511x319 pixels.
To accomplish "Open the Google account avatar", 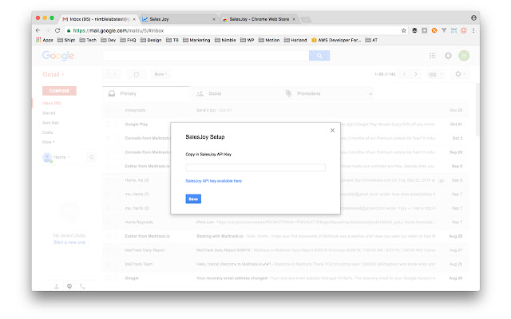I will pos(464,56).
